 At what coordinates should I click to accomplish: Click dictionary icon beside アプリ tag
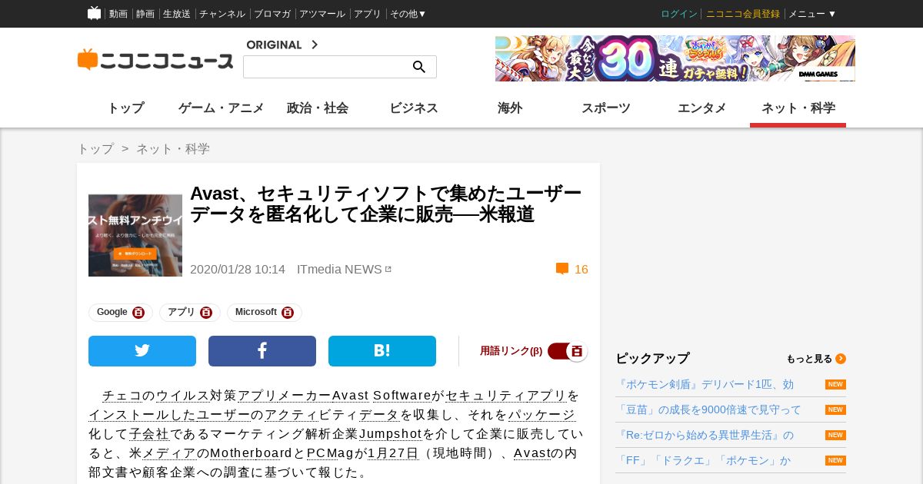[206, 313]
